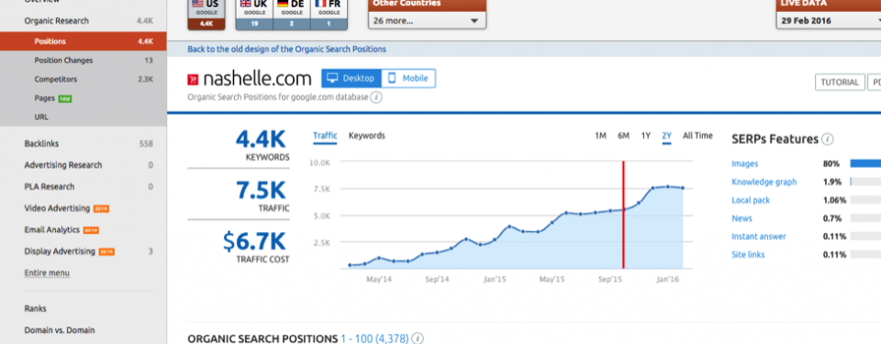Switch to Mobile view toggle
The height and width of the screenshot is (344, 881).
click(x=408, y=79)
